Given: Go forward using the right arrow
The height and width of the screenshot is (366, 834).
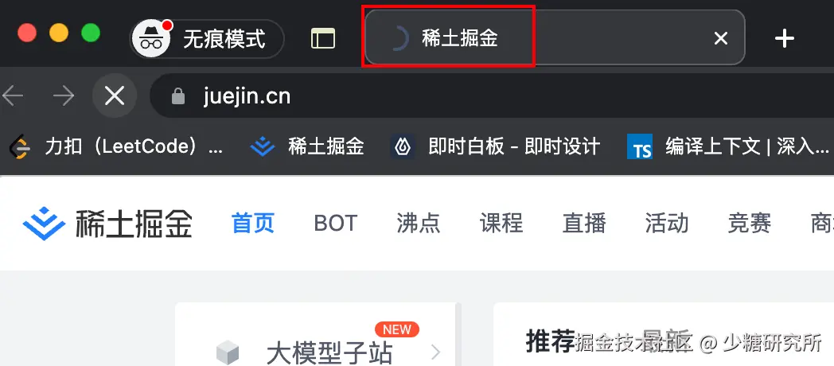Looking at the screenshot, I should [x=64, y=95].
